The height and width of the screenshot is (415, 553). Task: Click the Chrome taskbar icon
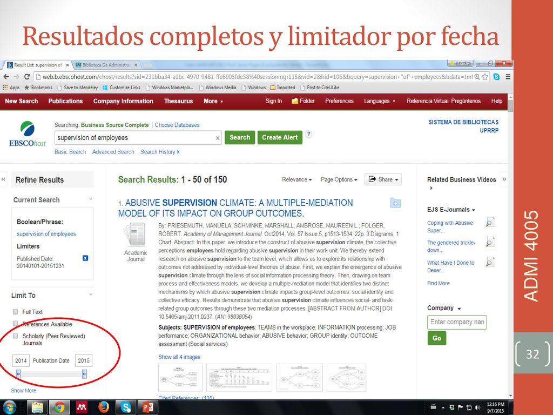(59, 407)
